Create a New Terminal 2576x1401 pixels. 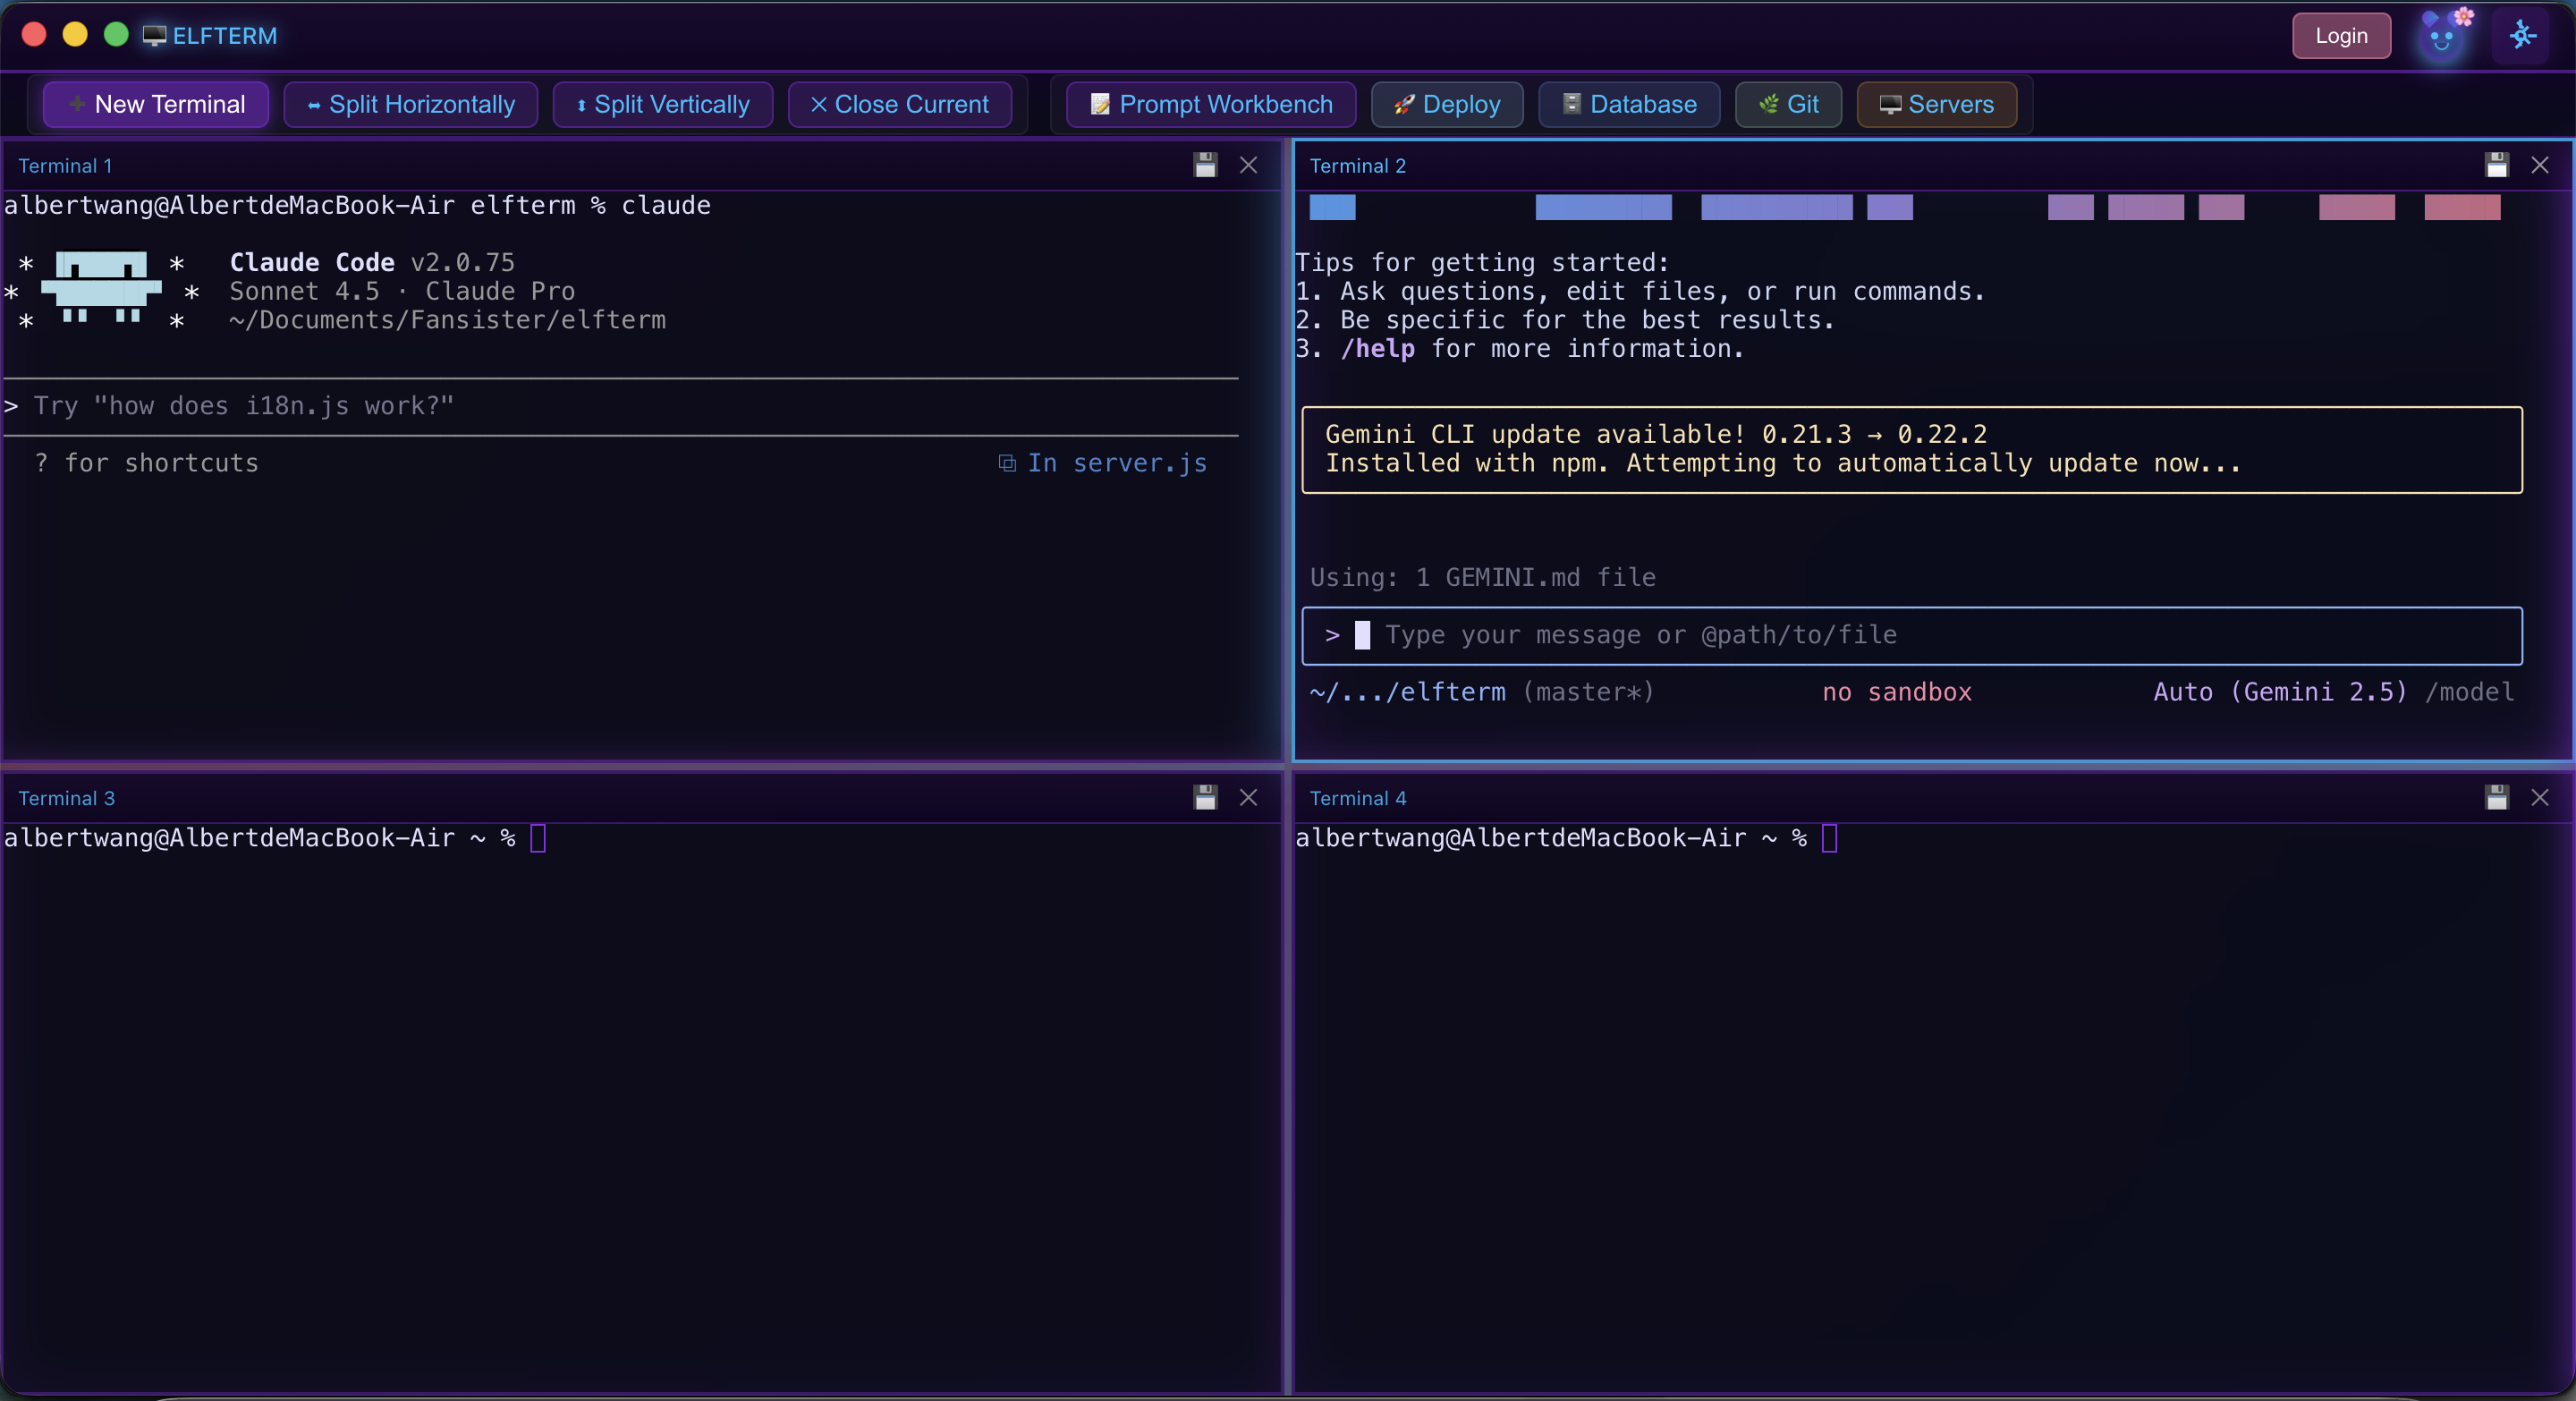(x=155, y=104)
